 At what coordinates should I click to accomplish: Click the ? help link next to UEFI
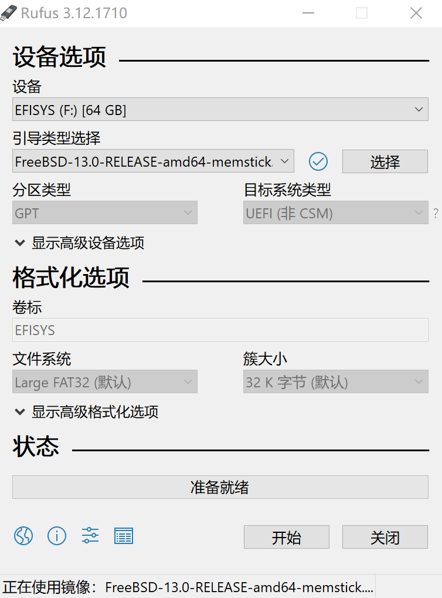(436, 213)
